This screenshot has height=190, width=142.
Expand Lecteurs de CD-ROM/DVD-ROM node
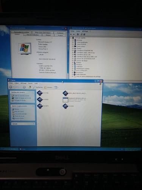point(73,59)
